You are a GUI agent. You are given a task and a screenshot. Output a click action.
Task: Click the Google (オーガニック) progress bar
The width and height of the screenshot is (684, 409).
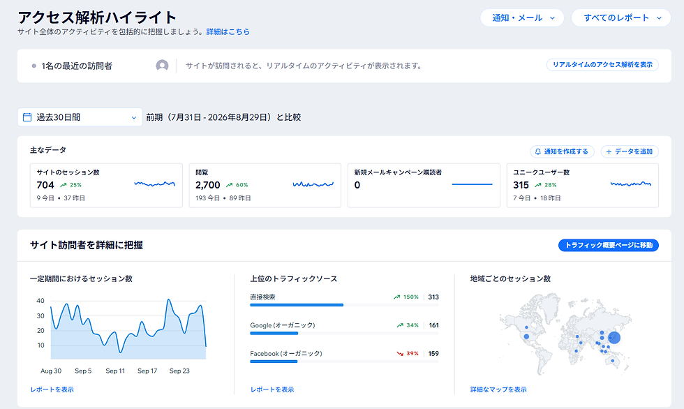click(344, 333)
